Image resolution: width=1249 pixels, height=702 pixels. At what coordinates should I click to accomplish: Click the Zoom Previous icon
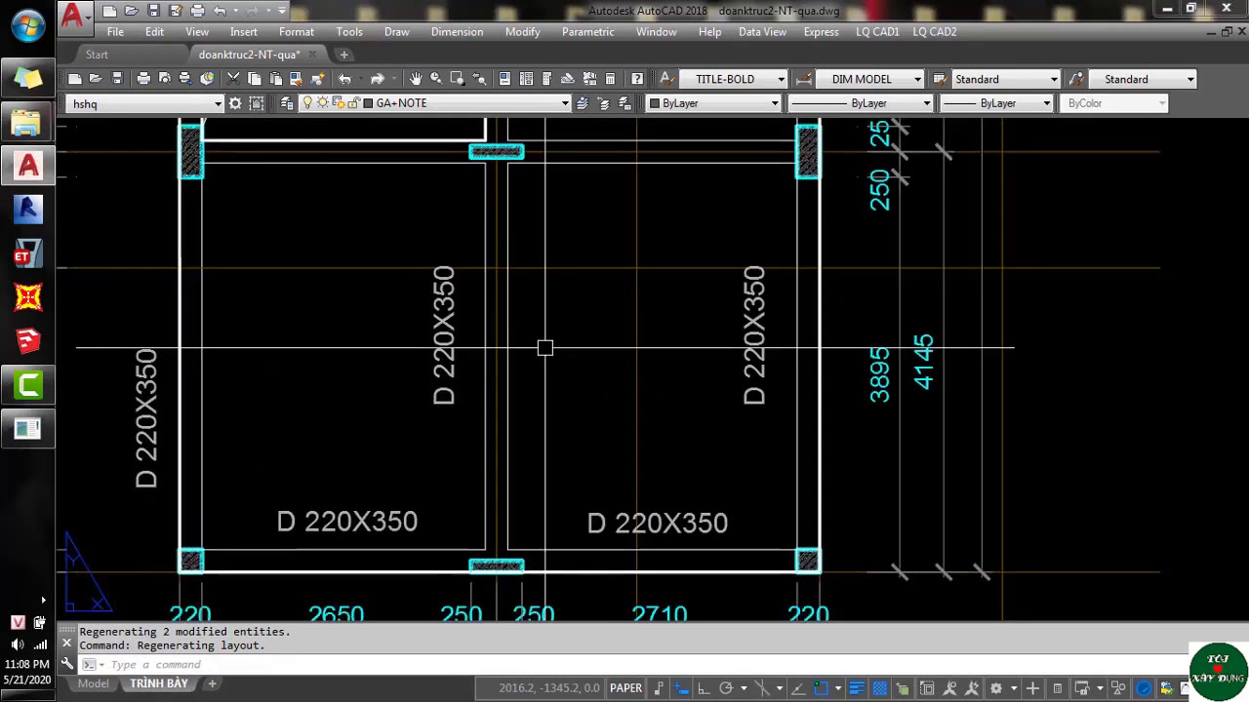click(x=479, y=79)
